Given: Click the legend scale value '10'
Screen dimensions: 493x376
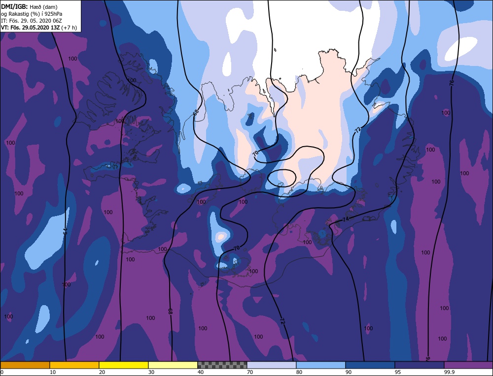Looking at the screenshot, I should (x=53, y=372).
